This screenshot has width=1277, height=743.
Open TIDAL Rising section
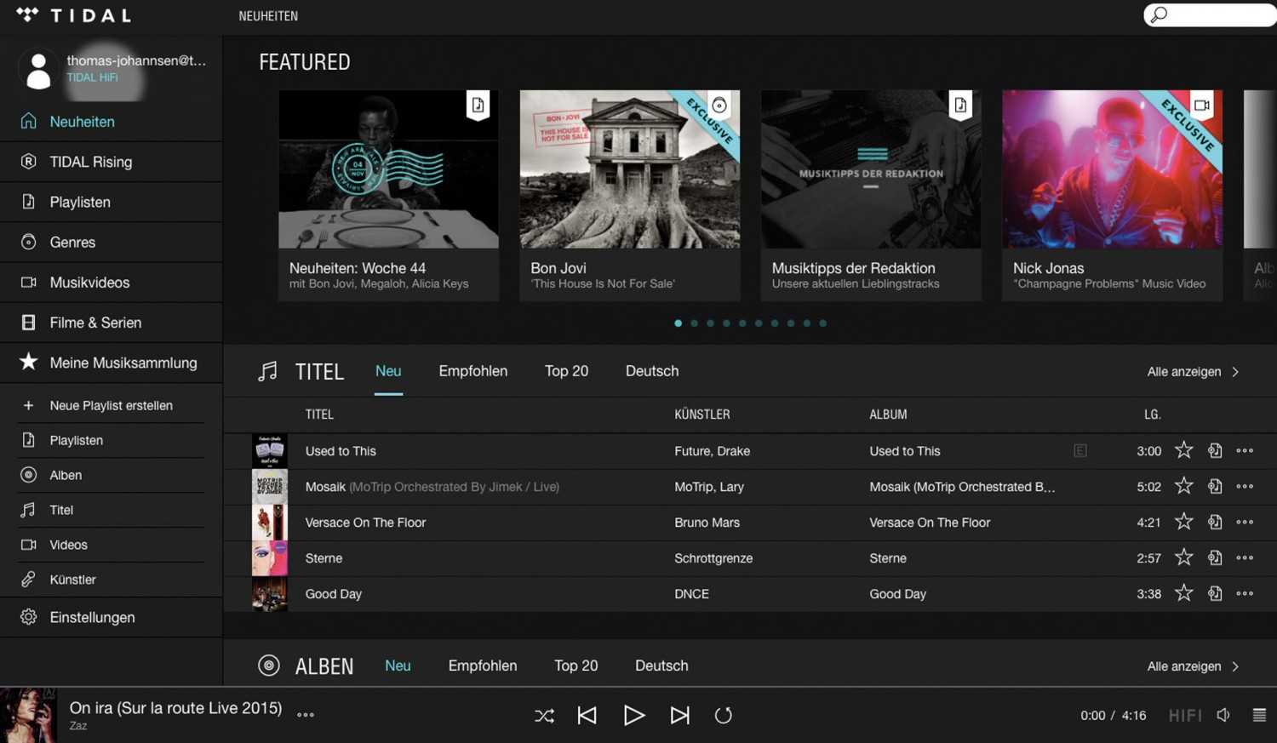[x=111, y=162]
